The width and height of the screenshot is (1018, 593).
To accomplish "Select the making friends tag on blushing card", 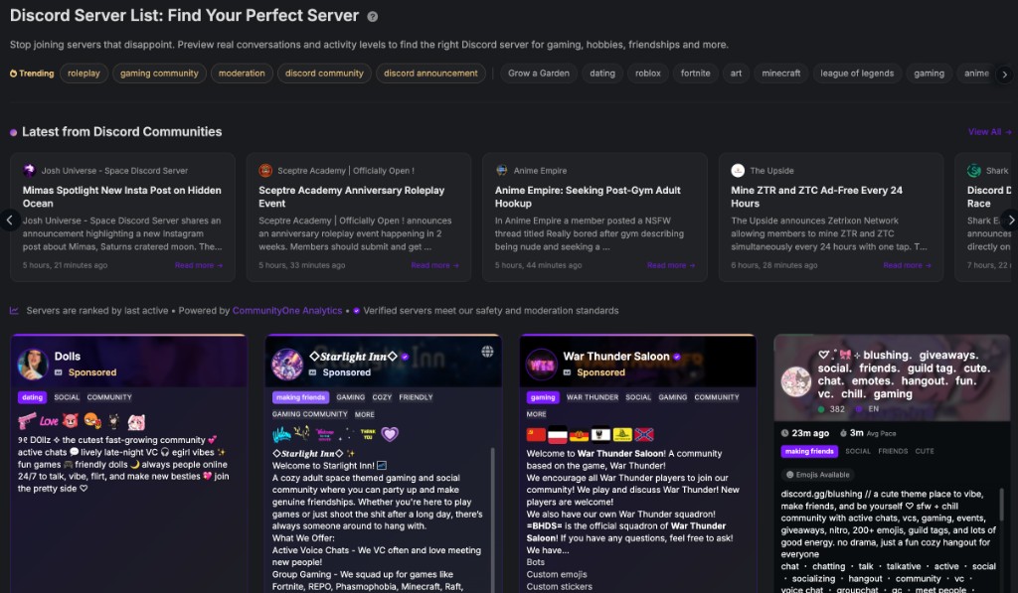I will [x=809, y=451].
